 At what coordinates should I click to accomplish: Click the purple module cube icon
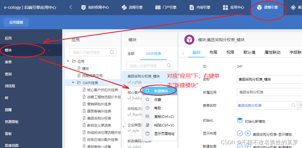189,40
